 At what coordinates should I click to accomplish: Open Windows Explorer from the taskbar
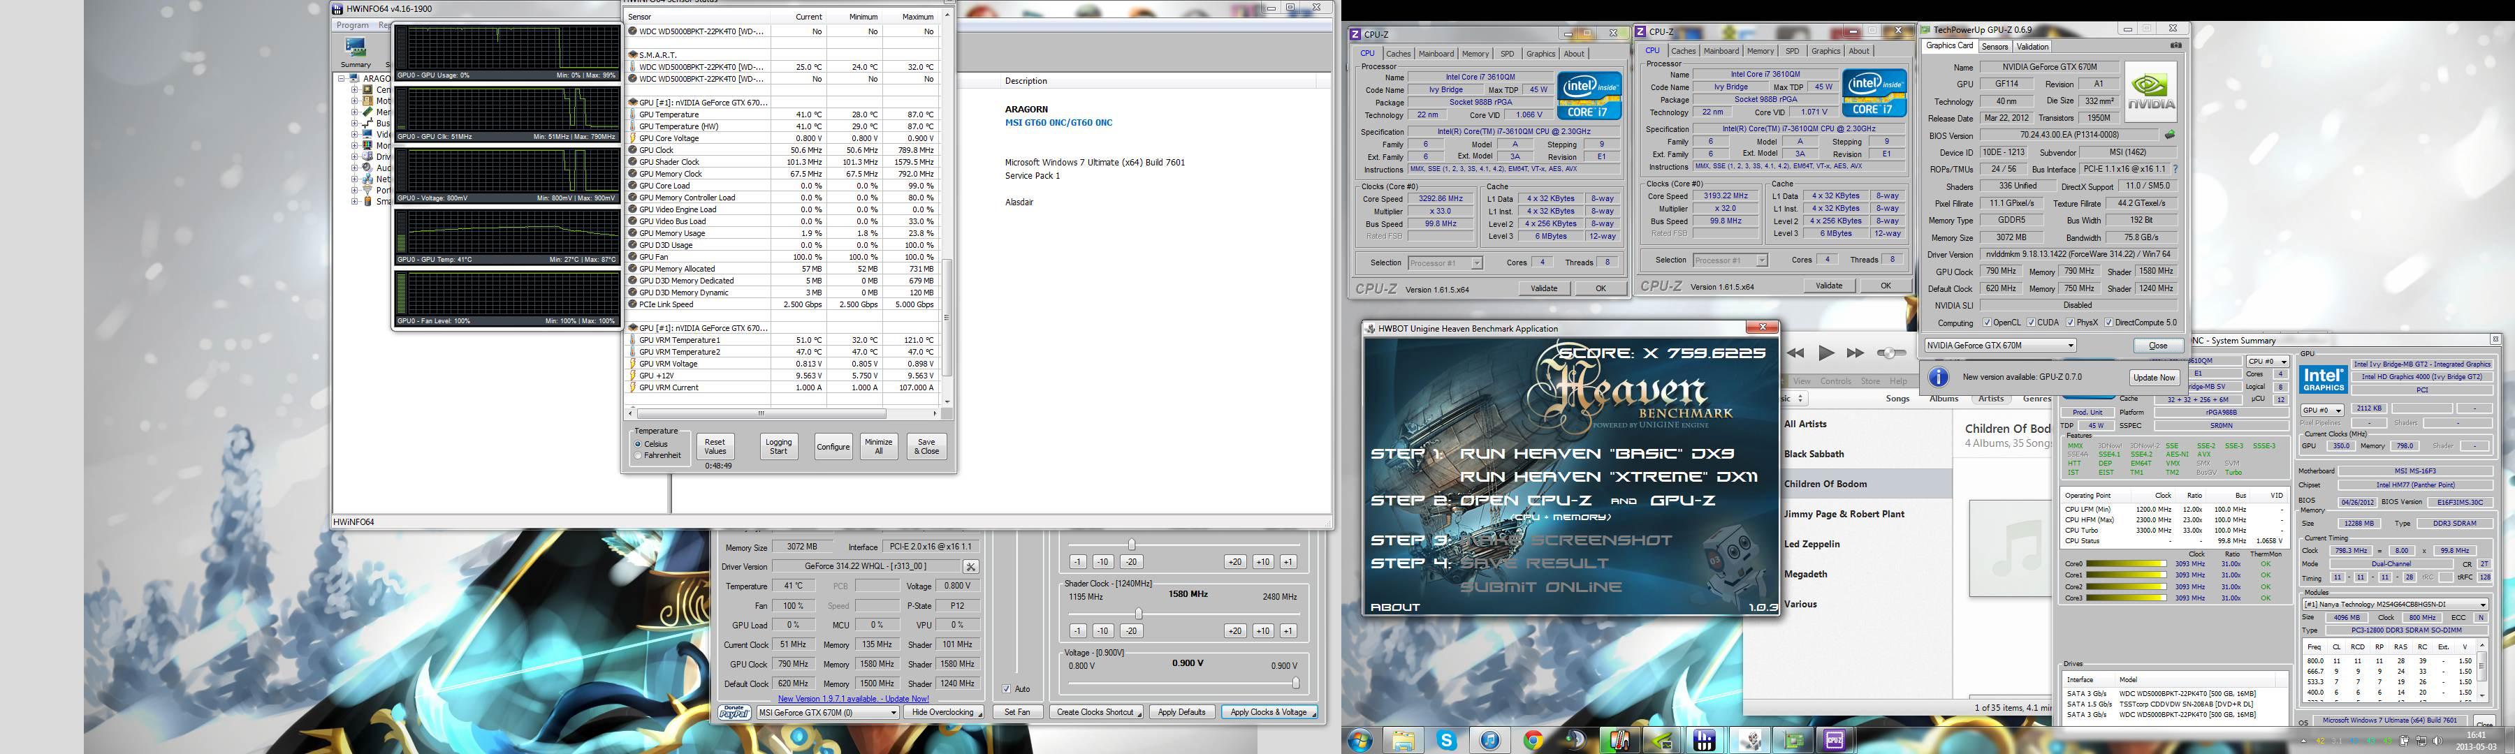click(1403, 740)
